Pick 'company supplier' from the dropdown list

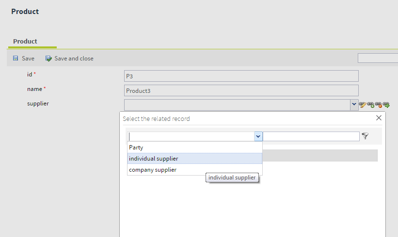coord(153,170)
